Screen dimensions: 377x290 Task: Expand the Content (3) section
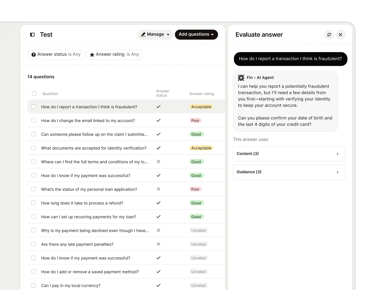click(x=289, y=154)
